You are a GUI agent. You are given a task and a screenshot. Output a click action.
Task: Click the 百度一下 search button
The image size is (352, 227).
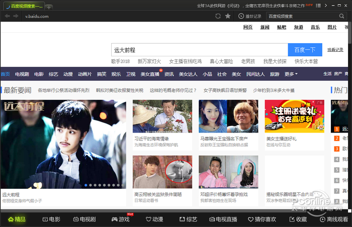click(305, 50)
